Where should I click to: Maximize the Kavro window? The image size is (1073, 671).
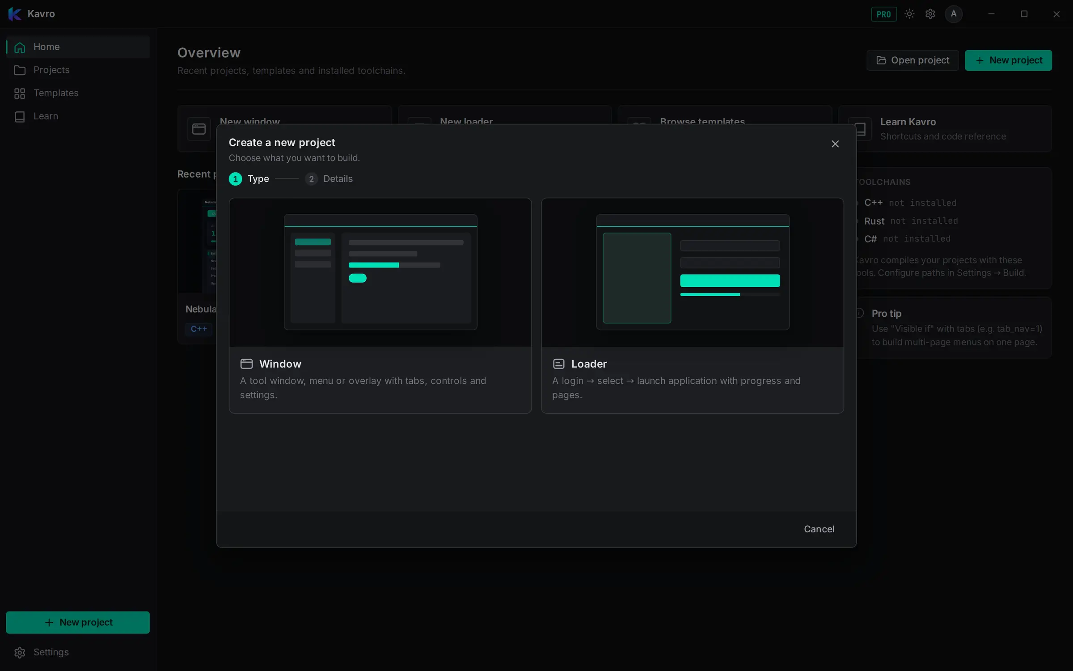1024,14
